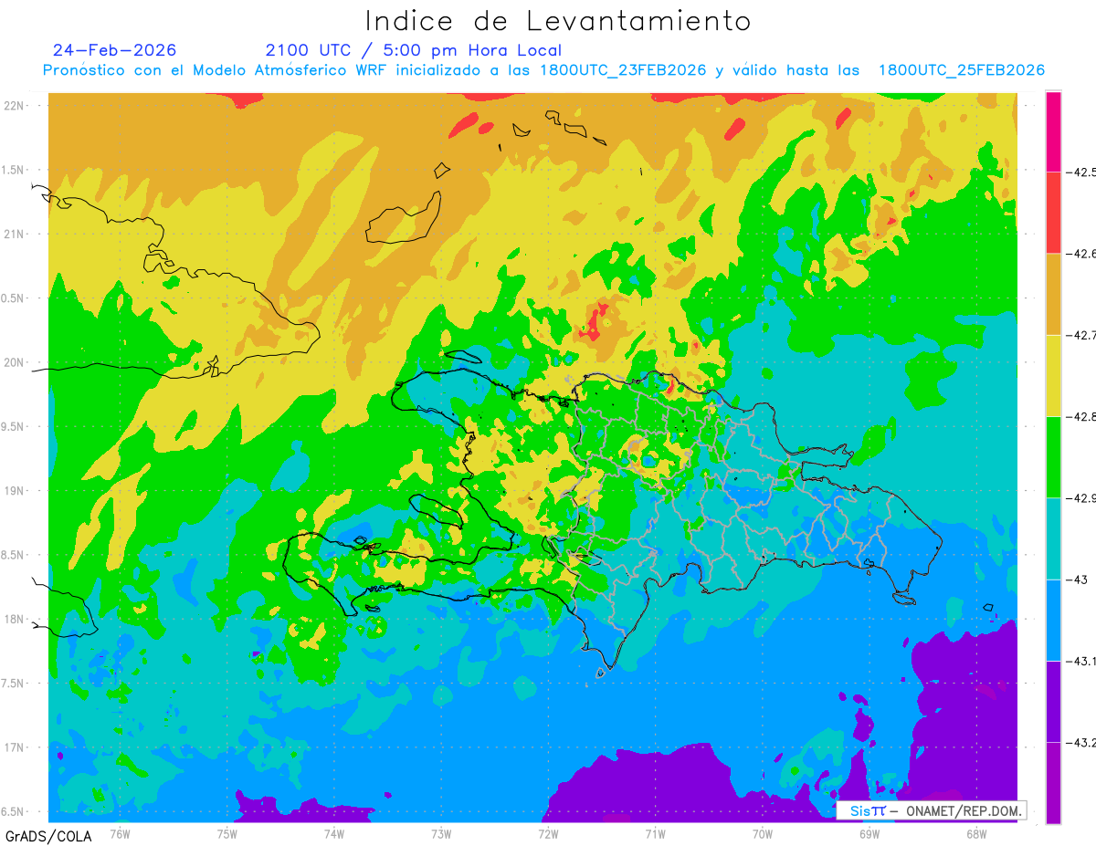Click the "1.5N" latitude label
The image size is (1096, 846).
tap(14, 170)
